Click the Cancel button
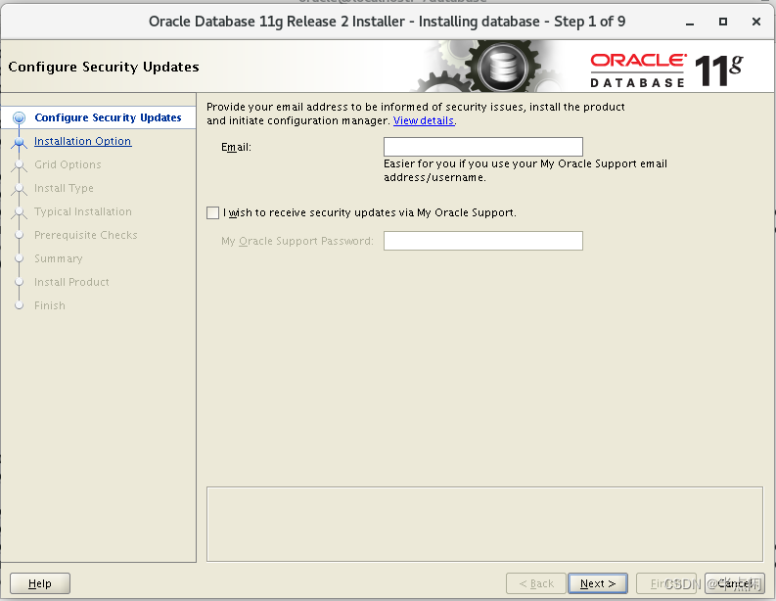Image resolution: width=776 pixels, height=601 pixels. tap(735, 583)
